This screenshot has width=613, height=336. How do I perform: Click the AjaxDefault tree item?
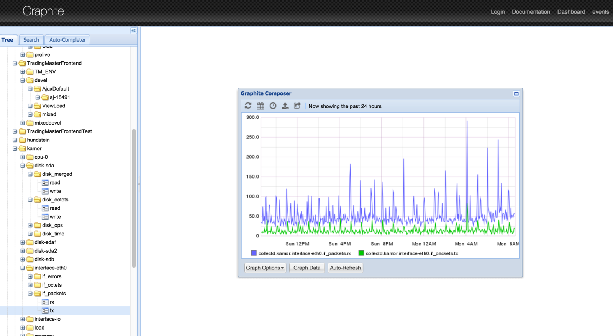coord(56,89)
